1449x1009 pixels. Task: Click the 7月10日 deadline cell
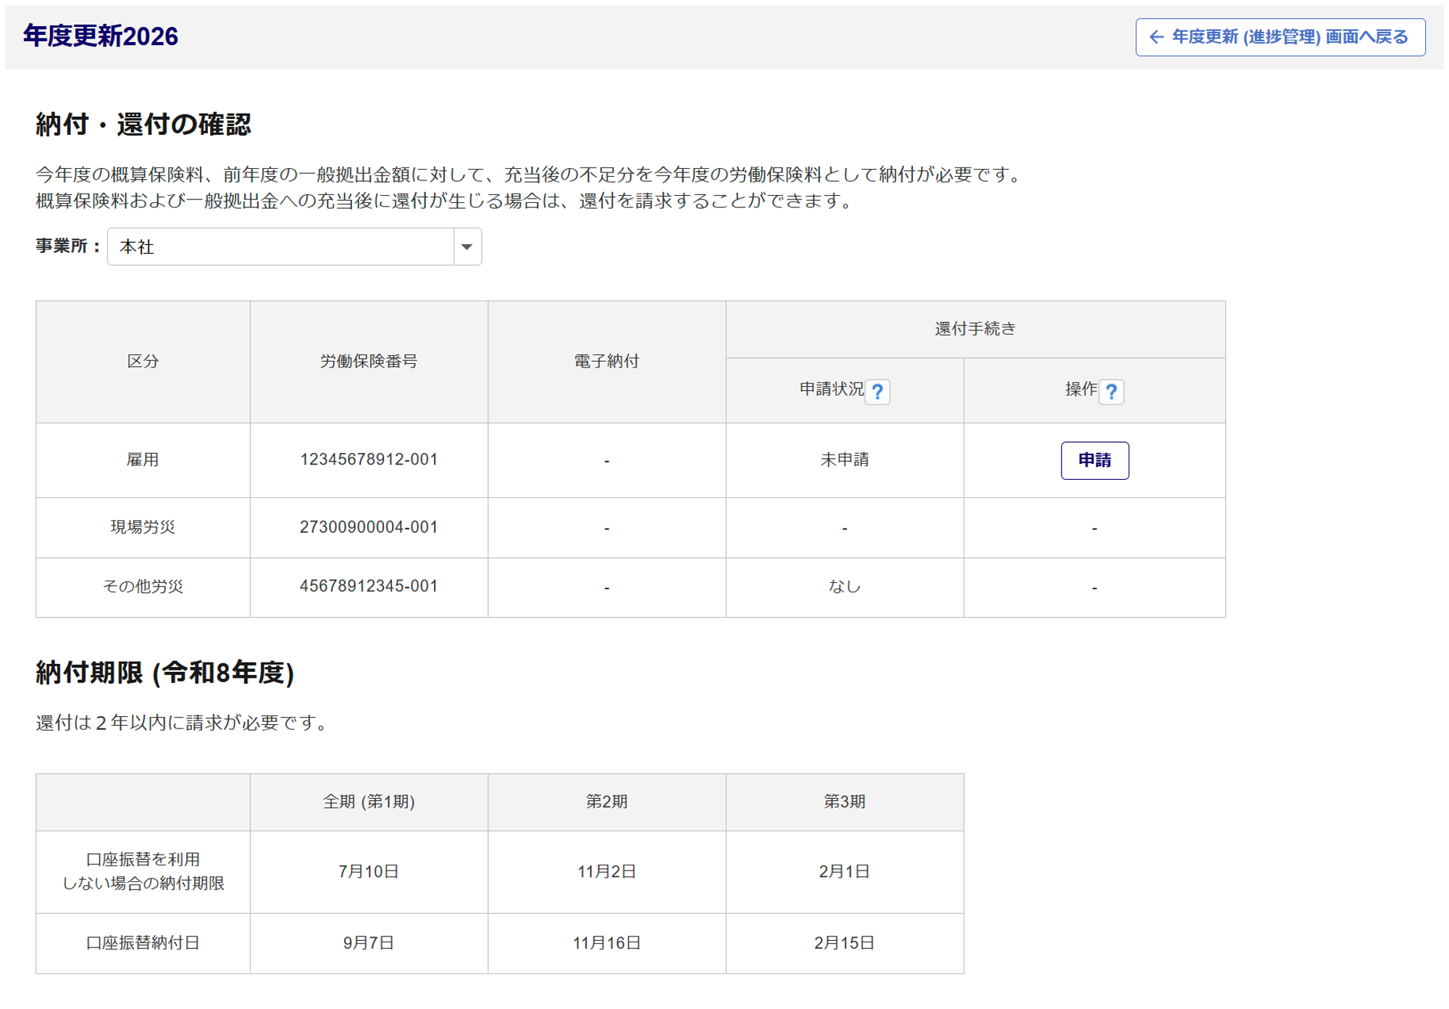369,871
